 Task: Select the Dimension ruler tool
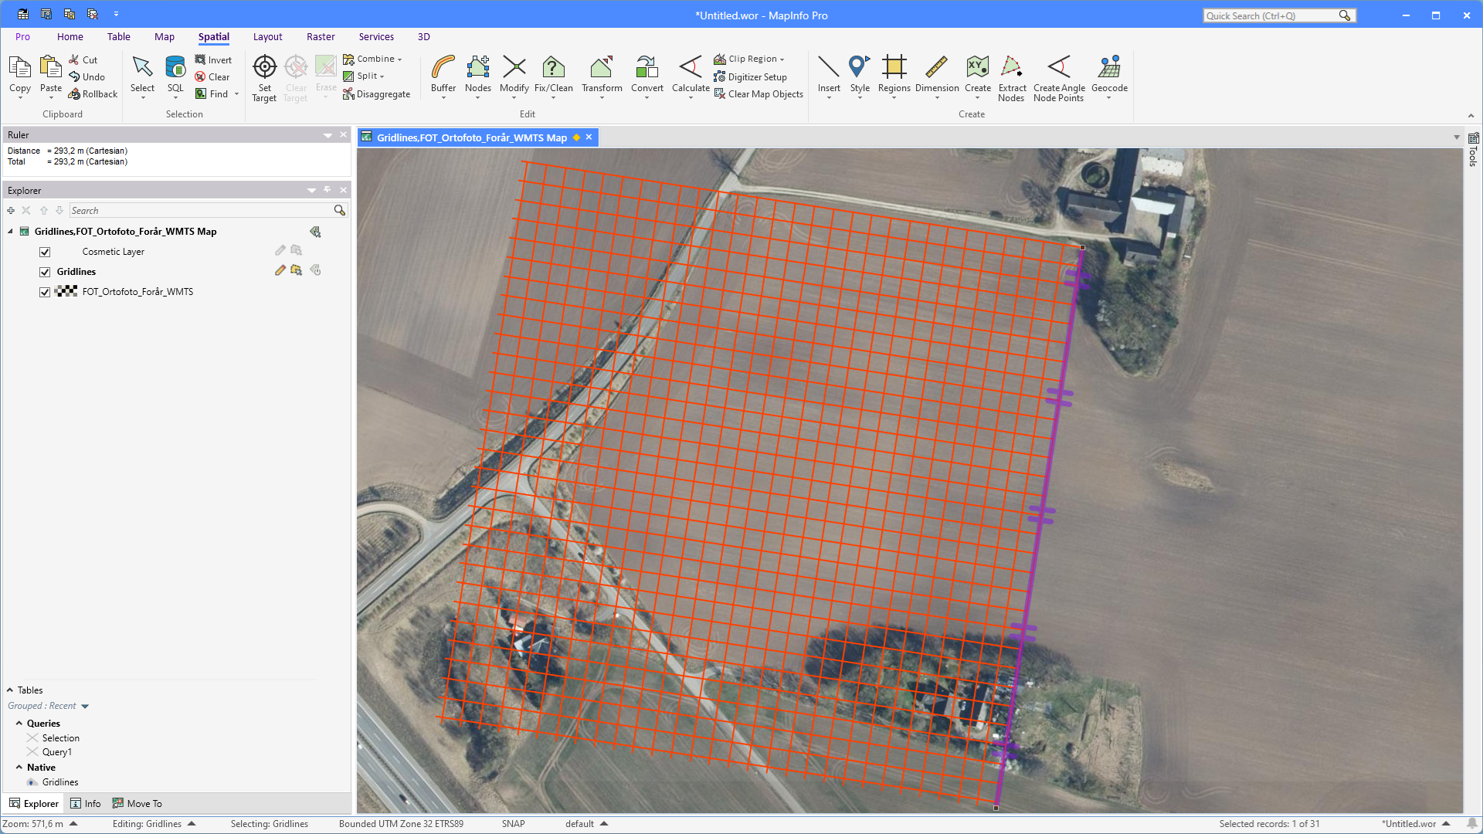click(x=936, y=68)
